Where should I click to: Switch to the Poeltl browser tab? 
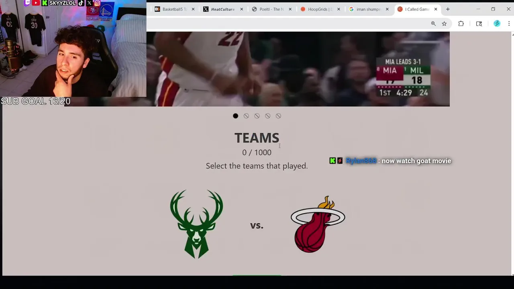271,9
